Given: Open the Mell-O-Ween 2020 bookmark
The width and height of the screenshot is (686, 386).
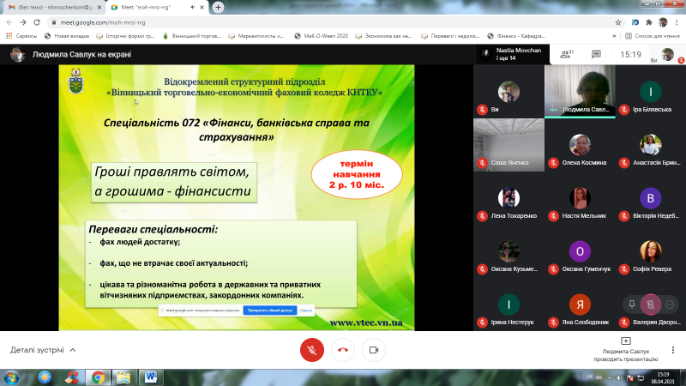Looking at the screenshot, I should [321, 36].
